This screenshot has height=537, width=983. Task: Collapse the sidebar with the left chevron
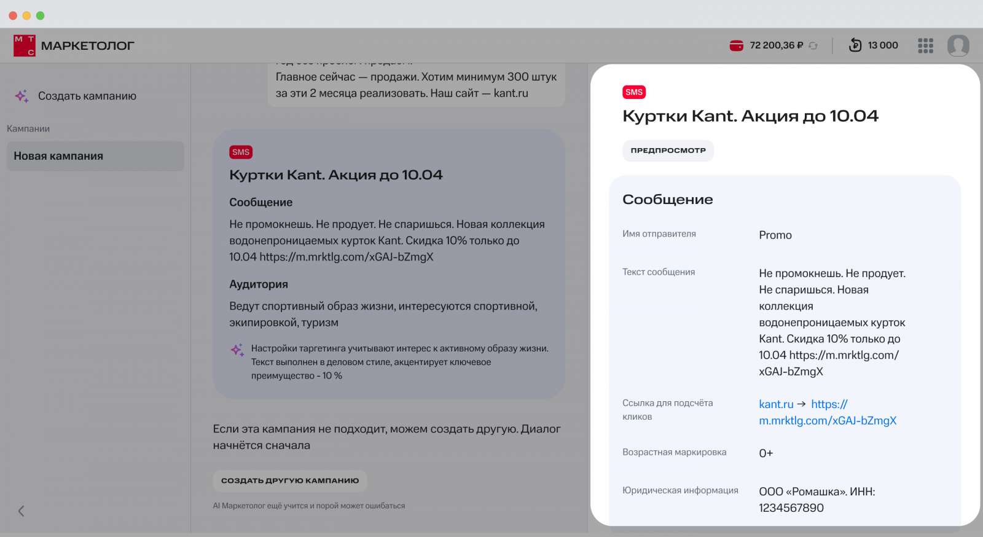click(22, 511)
